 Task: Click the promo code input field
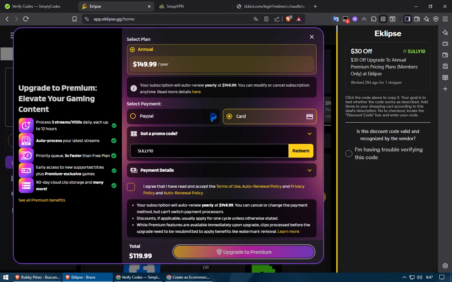coord(209,151)
